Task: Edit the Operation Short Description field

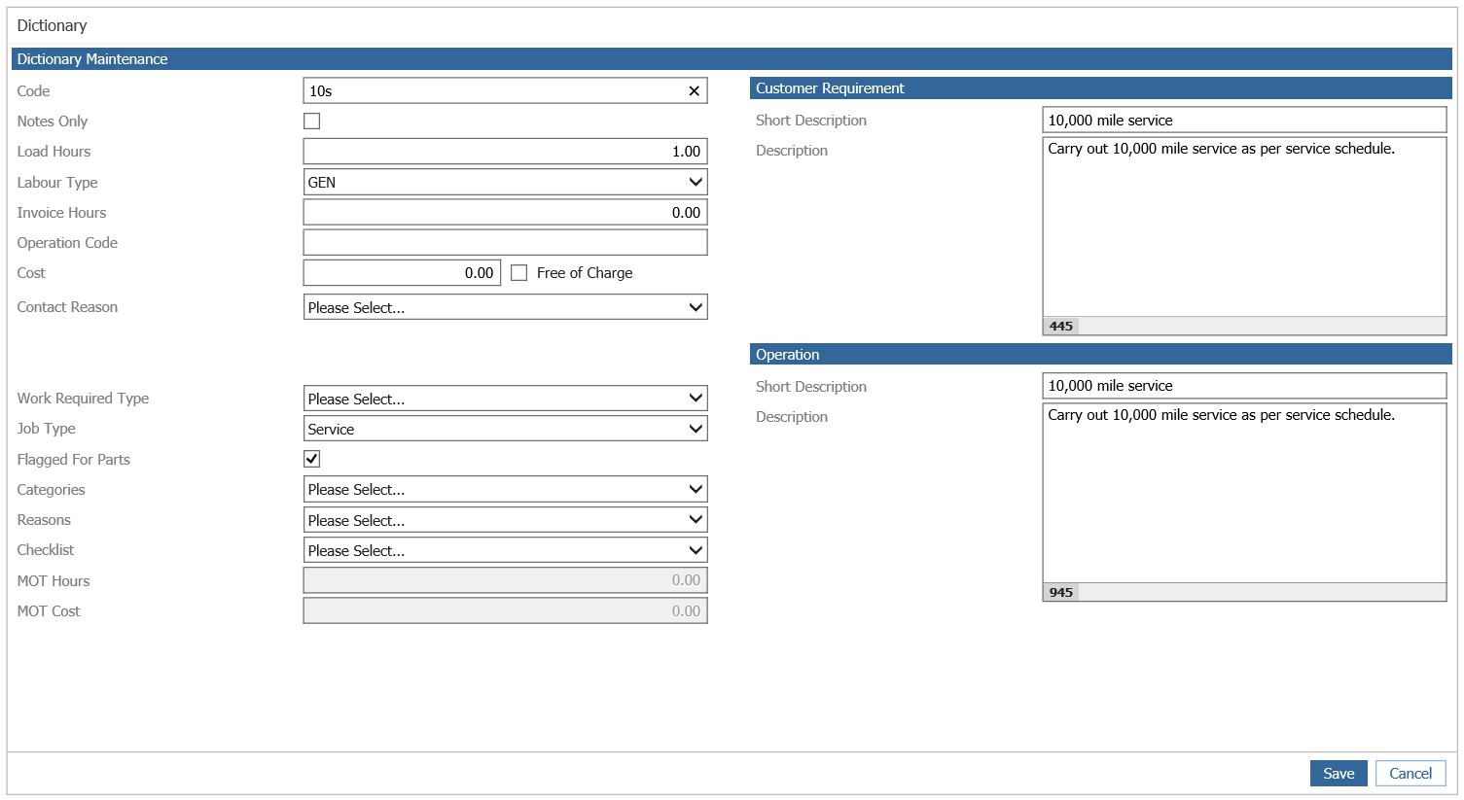Action: tap(1244, 386)
